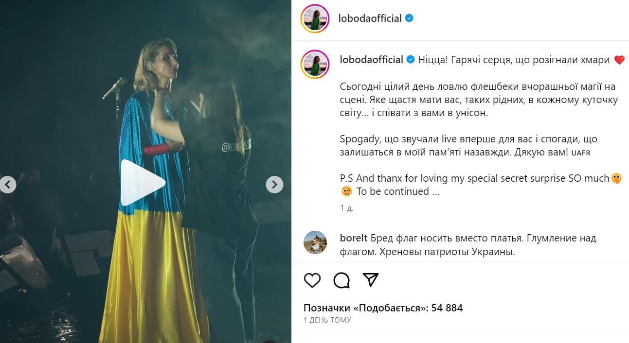629x343 pixels.
Task: Go to next carousel slide arrow
Action: click(x=274, y=185)
